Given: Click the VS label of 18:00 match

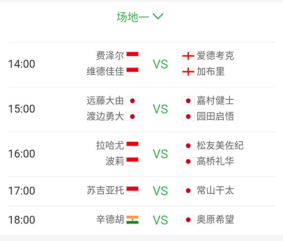Looking at the screenshot, I should point(160,220).
